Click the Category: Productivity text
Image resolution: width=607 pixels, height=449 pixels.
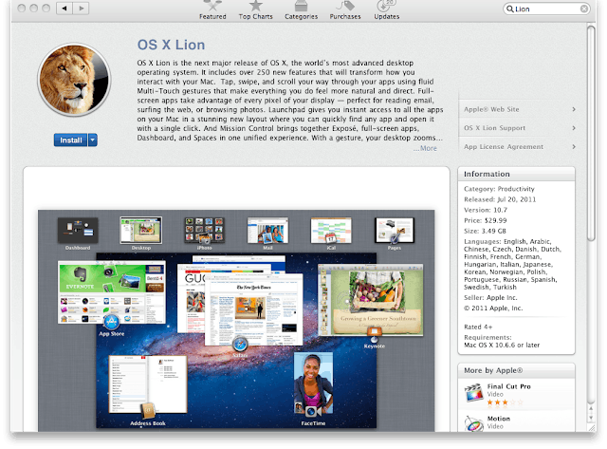499,189
